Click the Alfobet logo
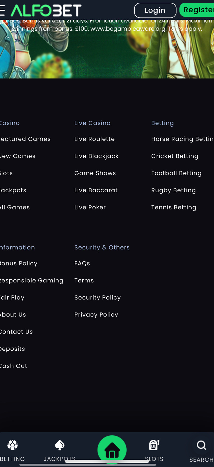The width and height of the screenshot is (214, 467). 46,10
